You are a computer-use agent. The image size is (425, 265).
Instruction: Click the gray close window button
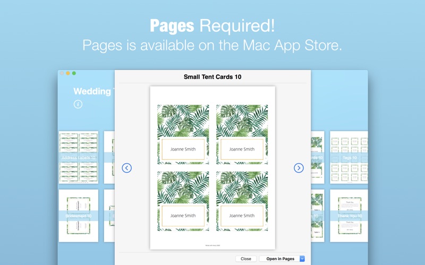pyautogui.click(x=62, y=73)
